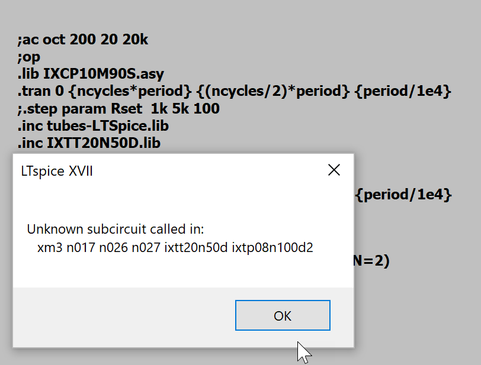Viewport: 481px width, 365px height.
Task: Select the ";ac oct 200 20 20k" comment
Action: [x=83, y=40]
